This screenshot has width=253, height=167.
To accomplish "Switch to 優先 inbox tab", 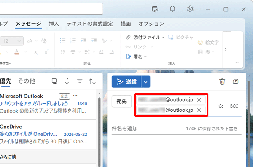I will (5, 81).
